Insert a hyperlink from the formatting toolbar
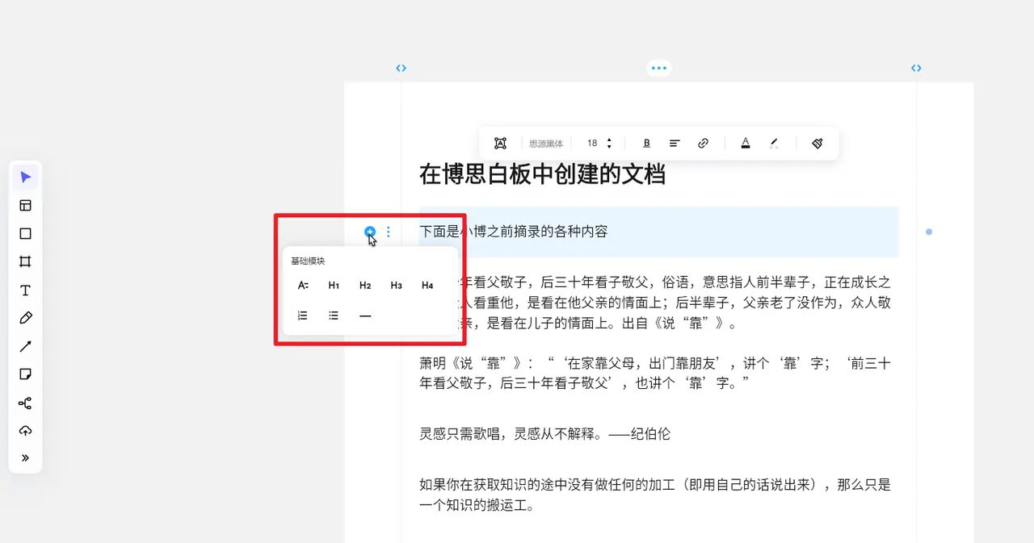1034x543 pixels. pos(703,143)
